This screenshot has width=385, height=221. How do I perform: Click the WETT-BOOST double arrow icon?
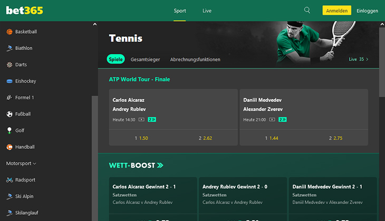pyautogui.click(x=160, y=165)
